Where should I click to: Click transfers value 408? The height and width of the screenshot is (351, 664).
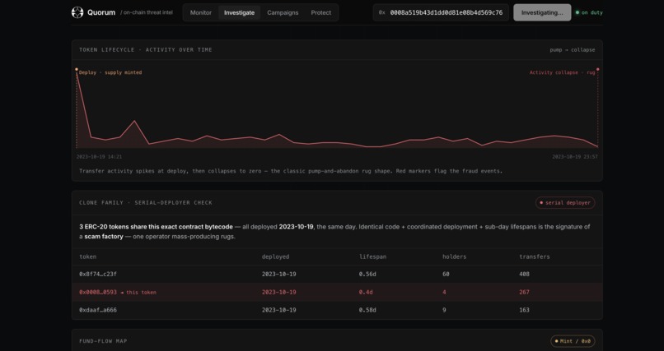[x=524, y=274]
